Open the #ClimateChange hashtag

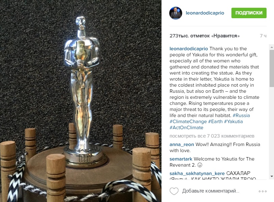pyautogui.click(x=188, y=122)
